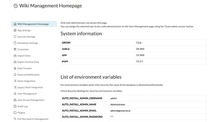Click the AUTO_INSTALL_ADMIN_USERNAME variable name
The width and height of the screenshot is (217, 122).
coord(82,98)
